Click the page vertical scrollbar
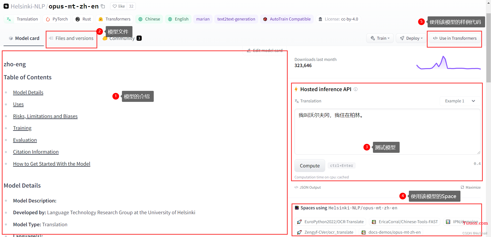 pos(488,48)
